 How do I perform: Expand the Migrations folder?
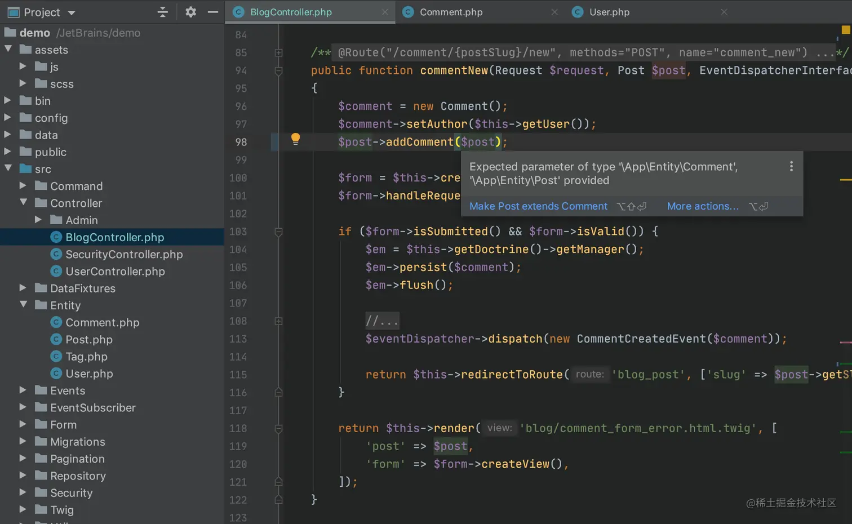point(23,441)
